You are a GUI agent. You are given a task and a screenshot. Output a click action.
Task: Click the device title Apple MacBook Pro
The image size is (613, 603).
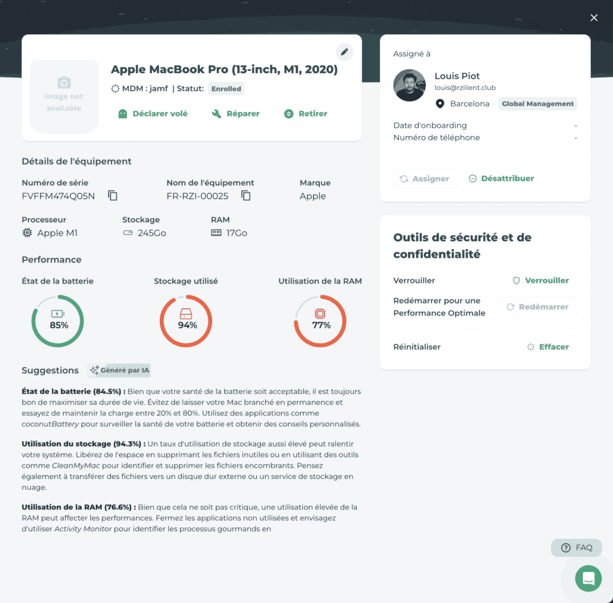[224, 70]
